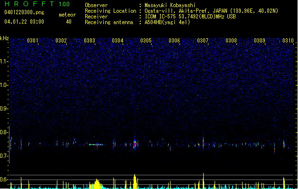Click the 0.7 kHz axis label

click(x=4, y=156)
